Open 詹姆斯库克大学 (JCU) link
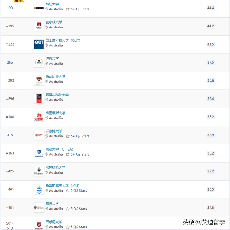 coord(63,185)
